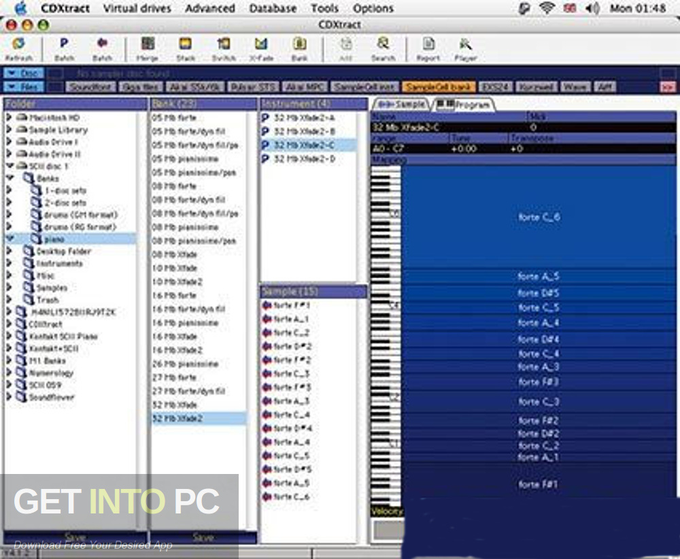Open the Options menu
680x559 pixels.
[373, 8]
